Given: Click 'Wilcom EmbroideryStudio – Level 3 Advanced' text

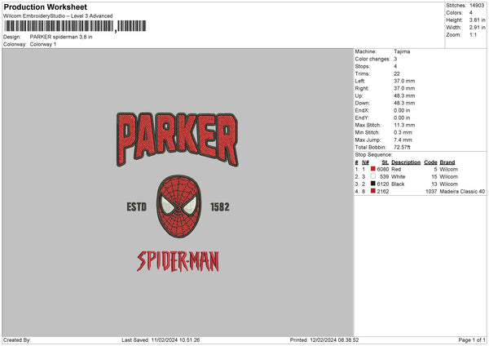Looking at the screenshot, I should (x=58, y=16).
